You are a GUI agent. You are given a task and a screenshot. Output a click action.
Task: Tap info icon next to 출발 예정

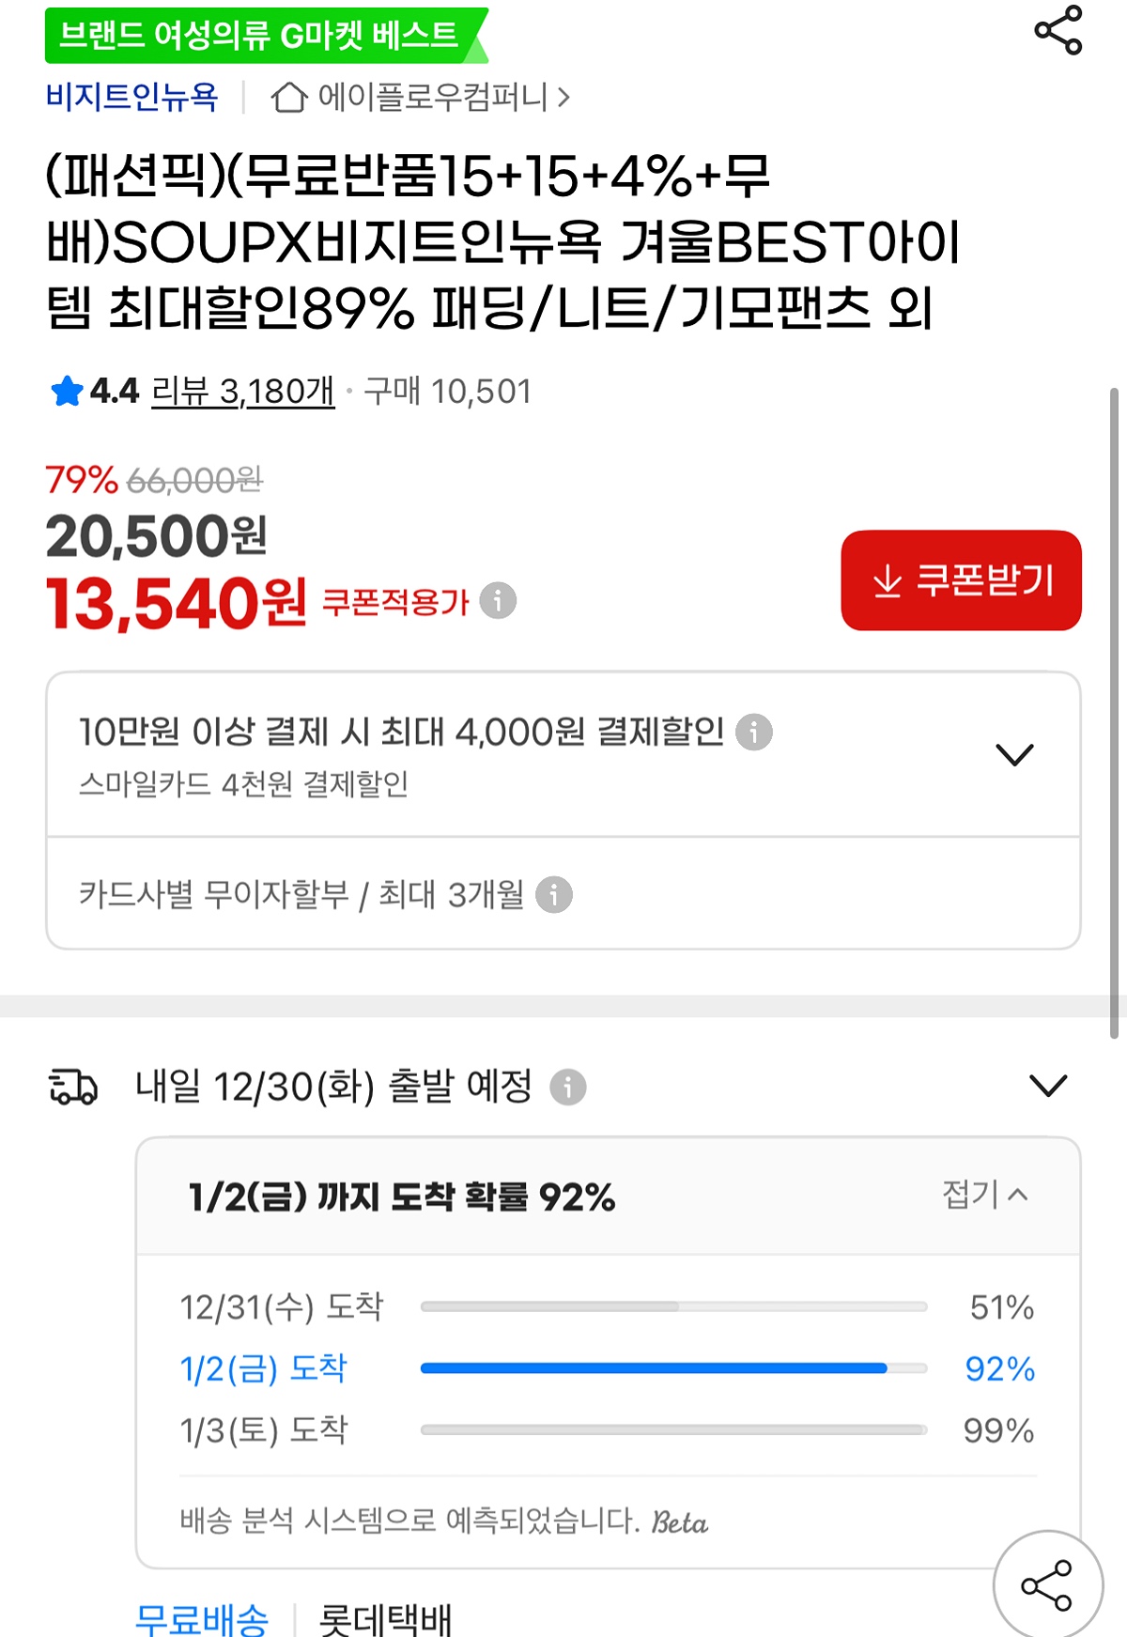click(567, 1088)
